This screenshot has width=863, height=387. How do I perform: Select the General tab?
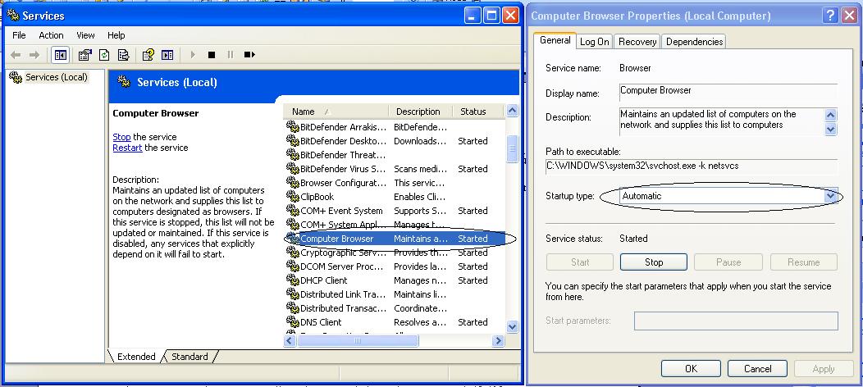coord(555,40)
